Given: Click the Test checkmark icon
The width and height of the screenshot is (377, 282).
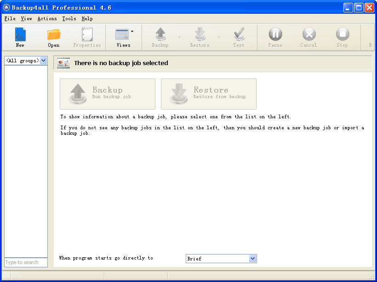Looking at the screenshot, I should [239, 34].
